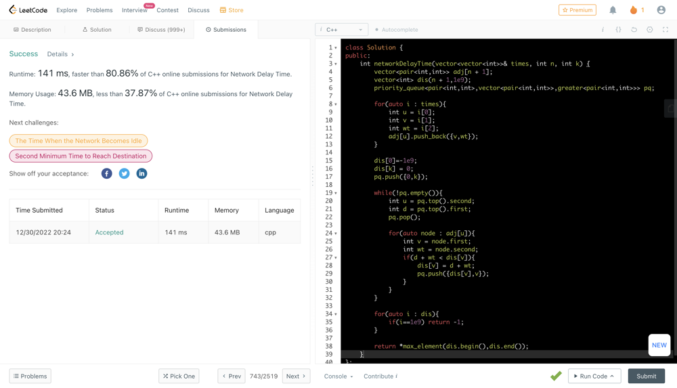This screenshot has height=388, width=677.
Task: Click the streak flame icon
Action: (x=634, y=10)
